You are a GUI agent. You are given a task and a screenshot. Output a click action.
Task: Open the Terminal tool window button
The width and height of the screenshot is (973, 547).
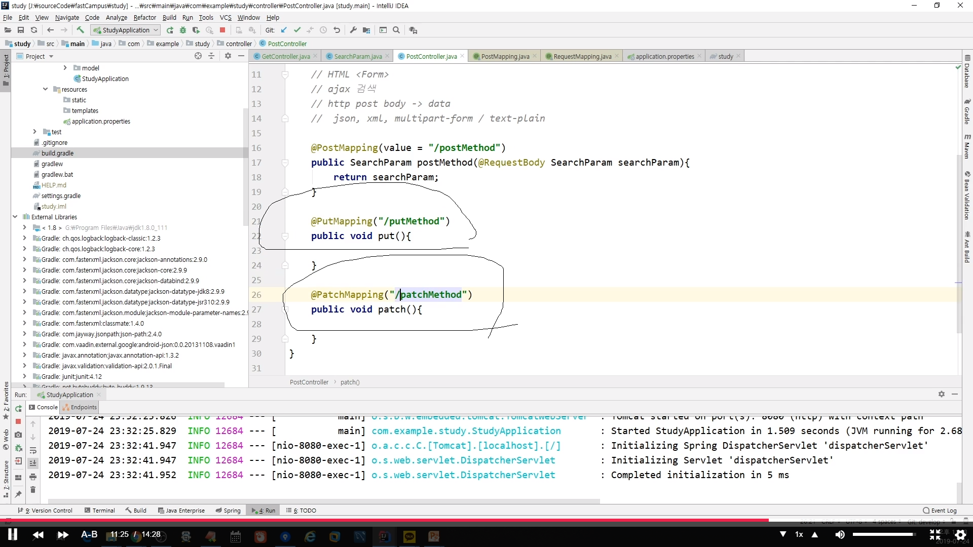point(100,511)
